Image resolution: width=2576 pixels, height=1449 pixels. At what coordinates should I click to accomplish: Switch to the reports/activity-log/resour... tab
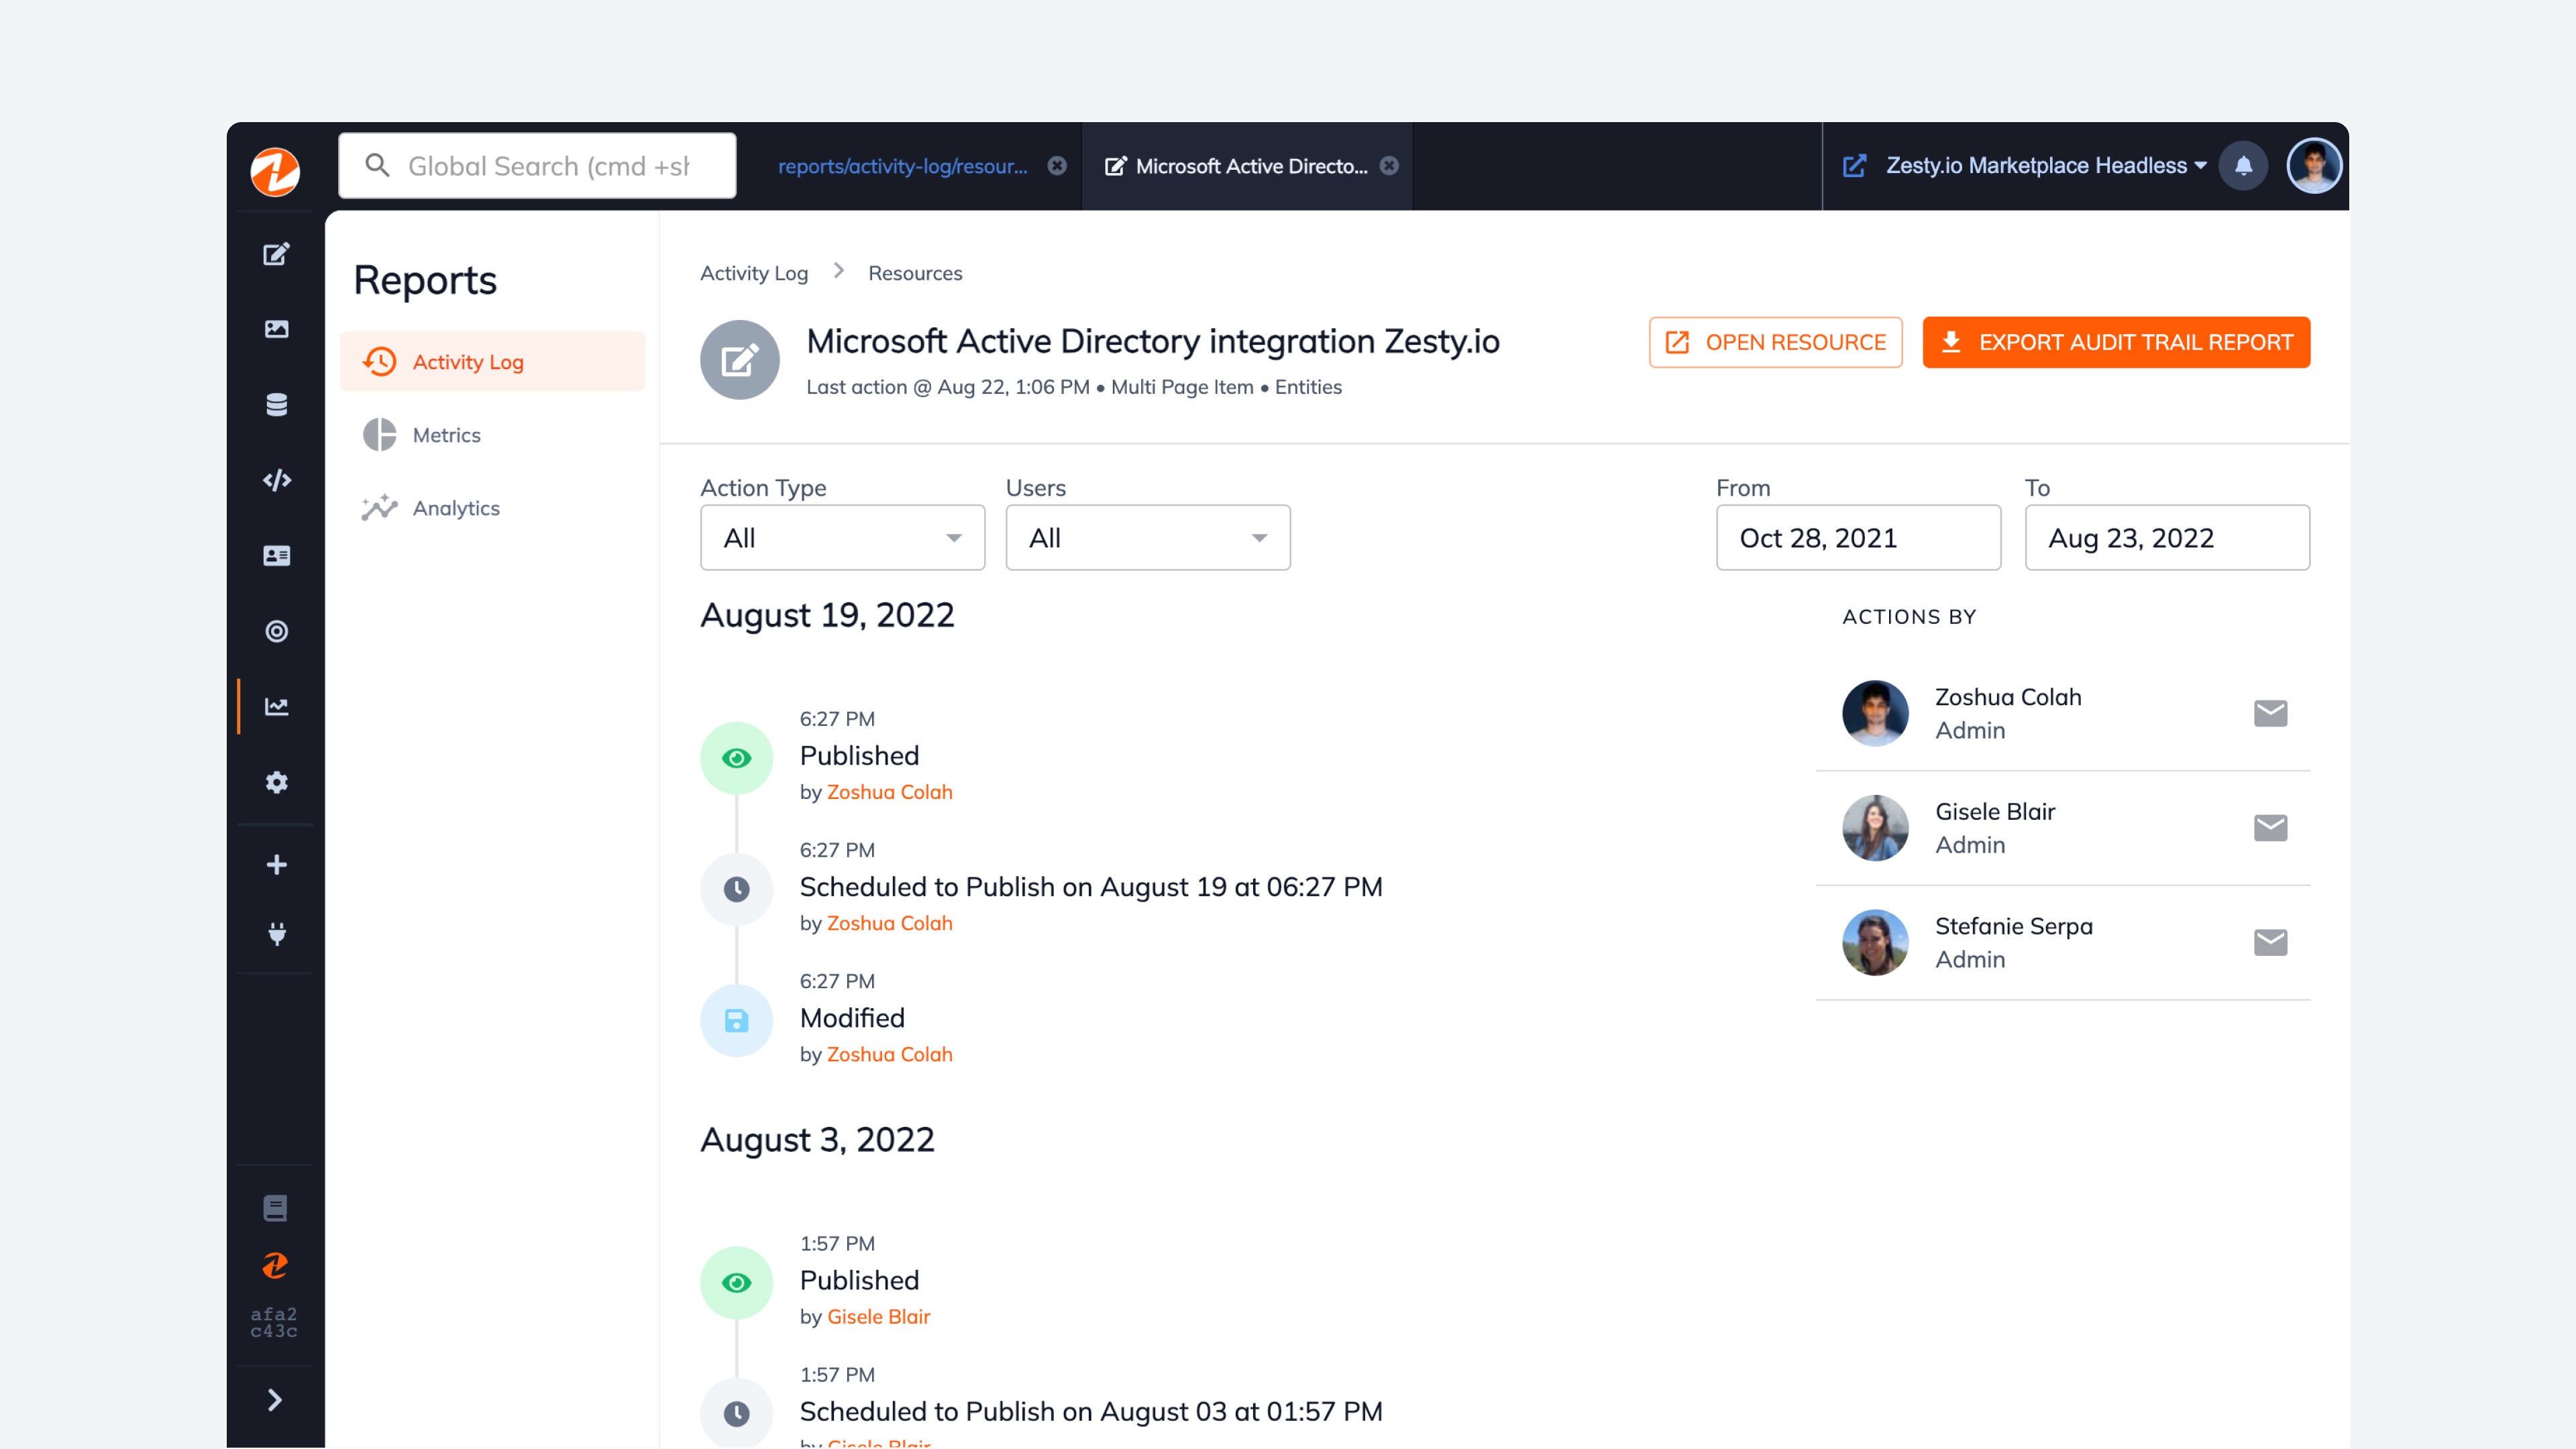903,166
